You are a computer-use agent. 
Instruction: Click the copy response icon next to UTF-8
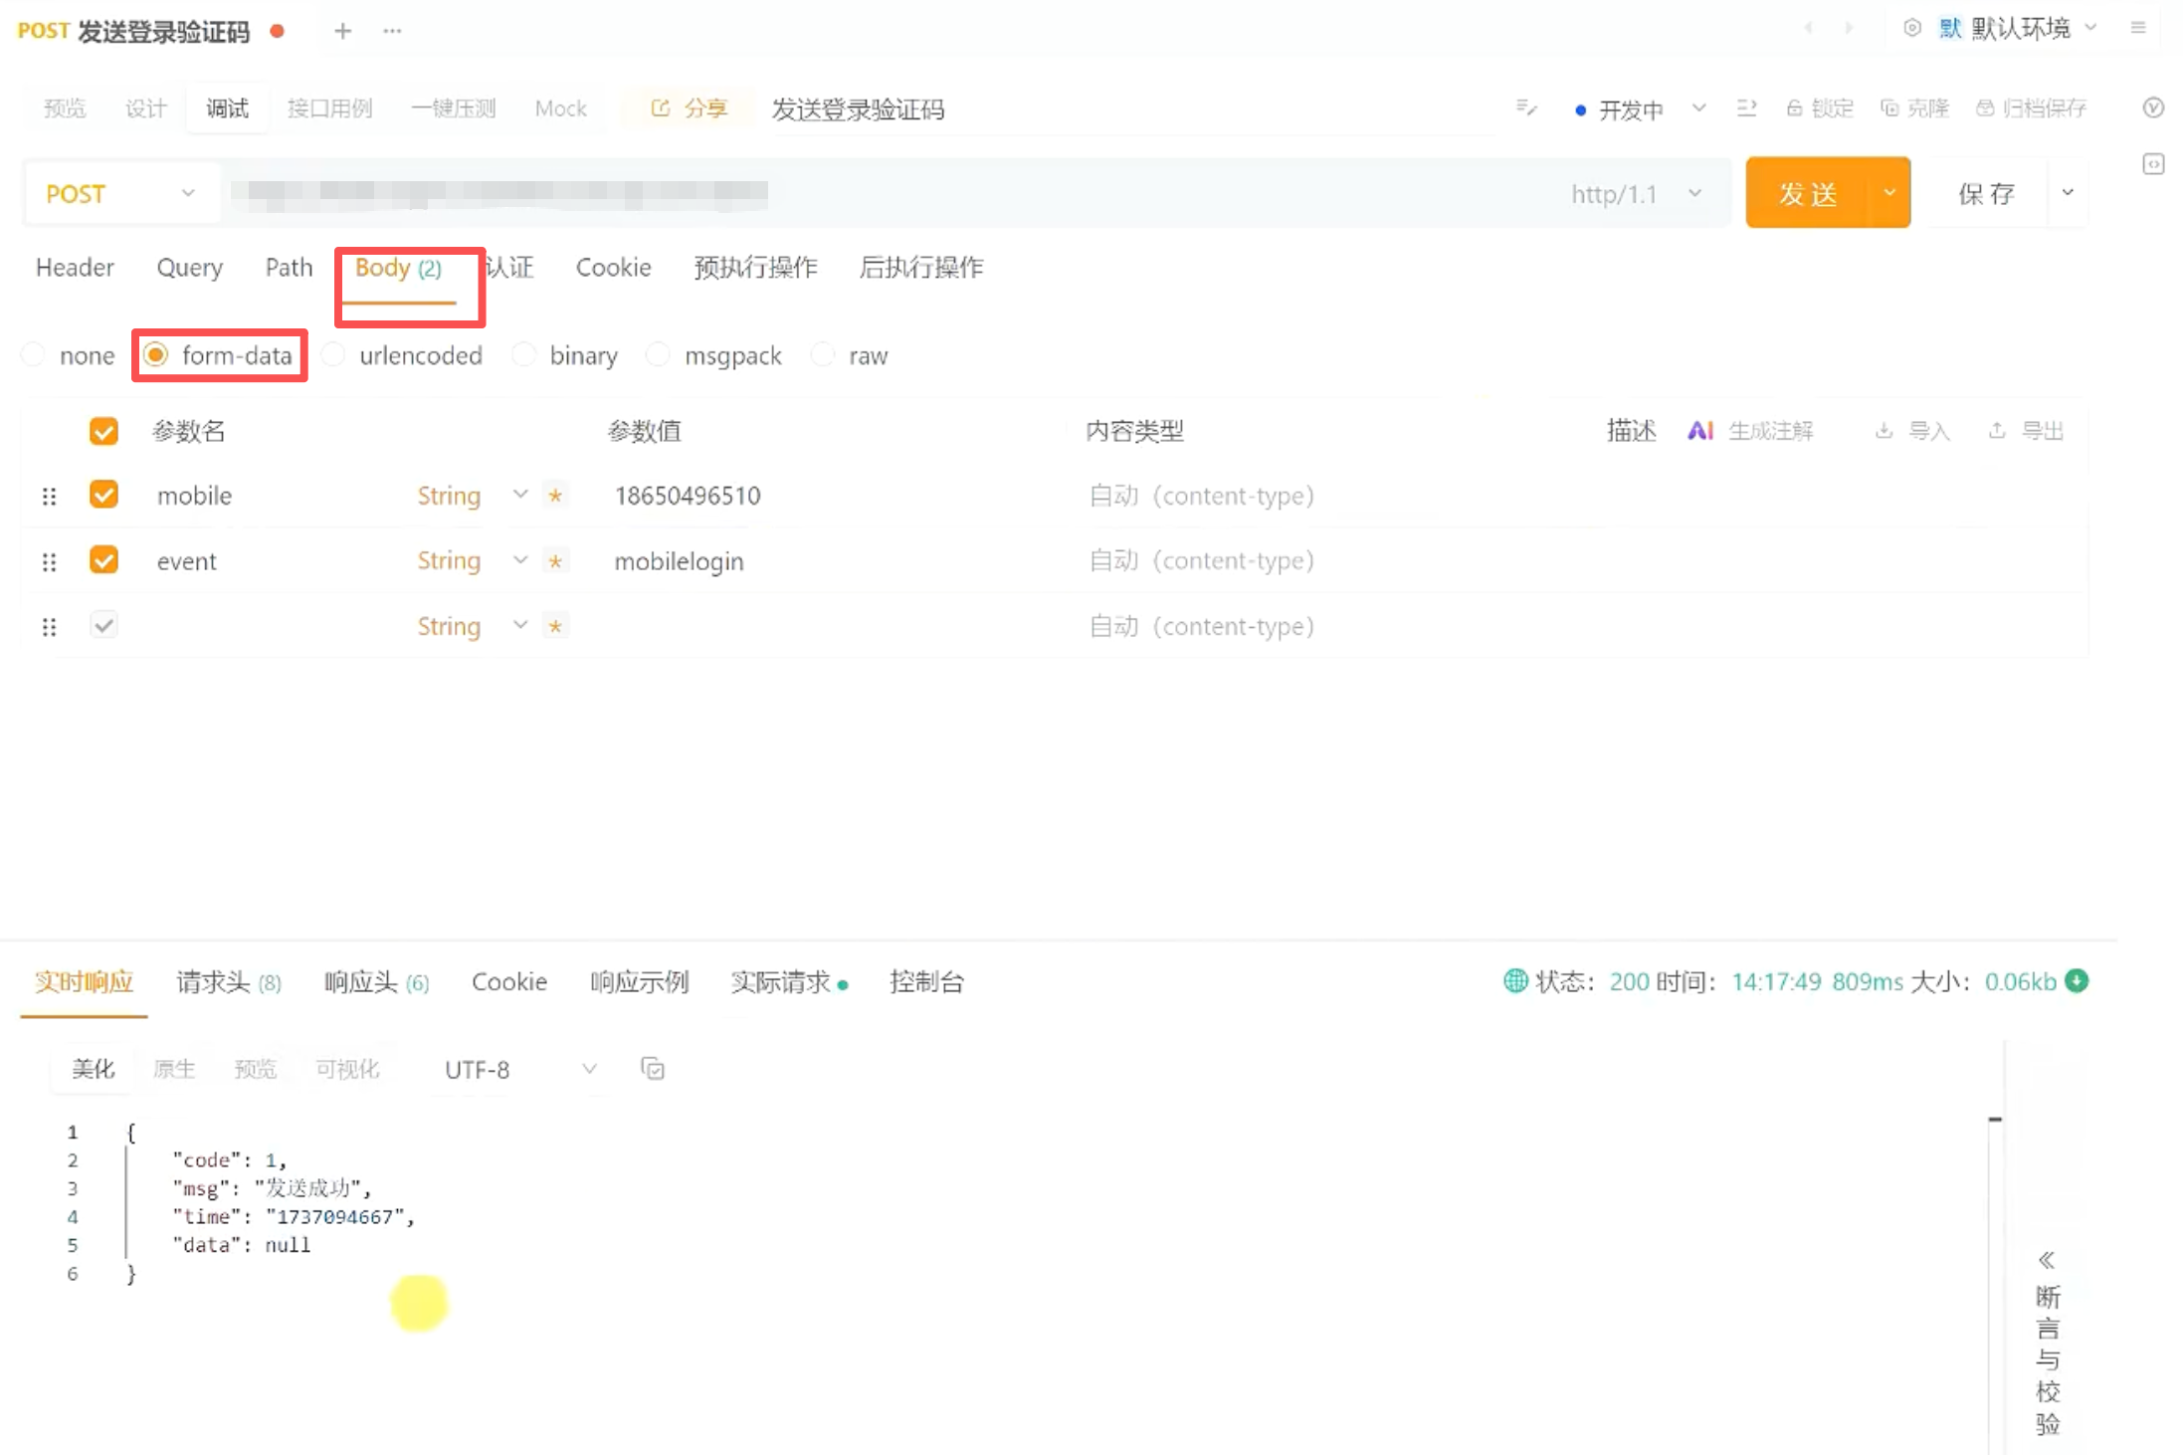(x=653, y=1069)
